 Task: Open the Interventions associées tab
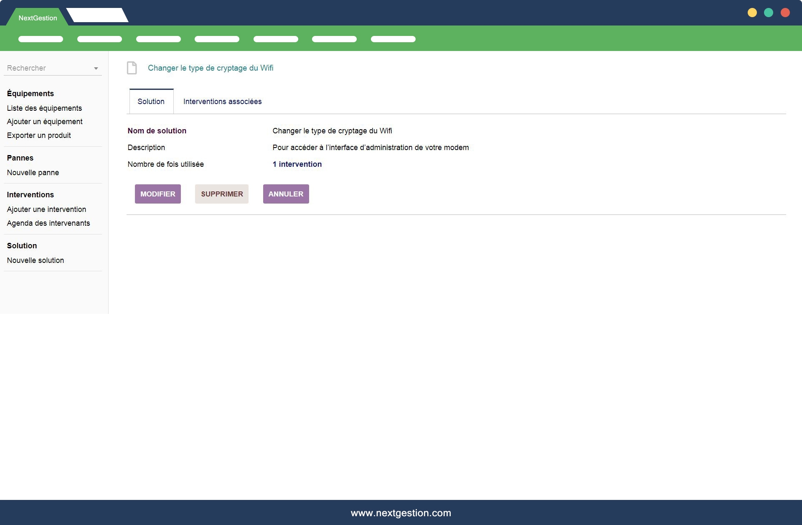coord(222,102)
